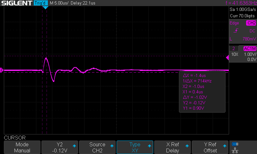Open the Mode Manual softkey

[x=22, y=147]
